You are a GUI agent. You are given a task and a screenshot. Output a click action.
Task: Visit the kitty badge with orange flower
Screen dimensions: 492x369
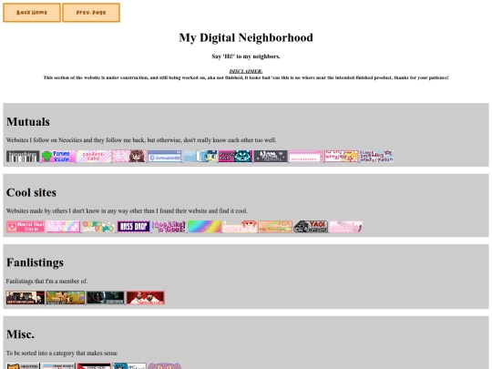point(342,157)
